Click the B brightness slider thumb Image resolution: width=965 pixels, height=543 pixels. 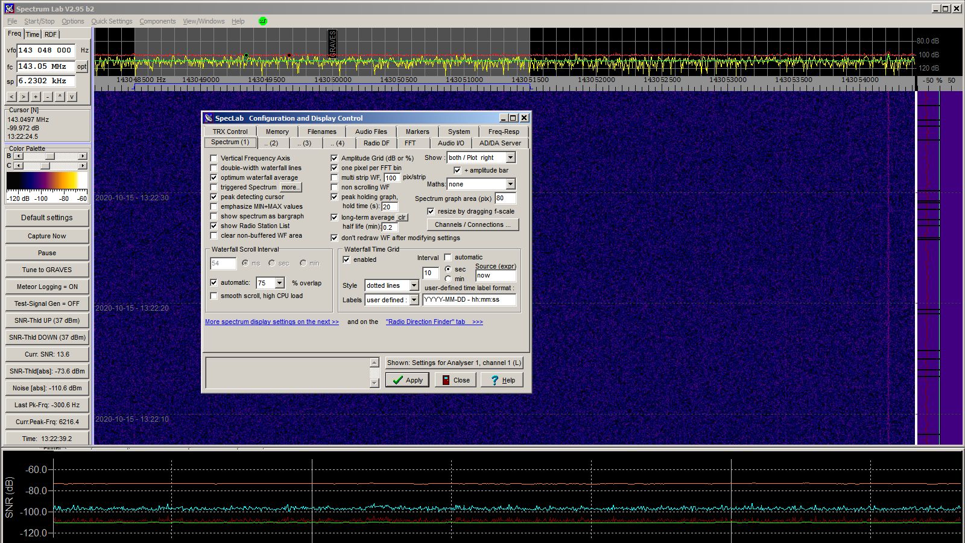pos(50,156)
